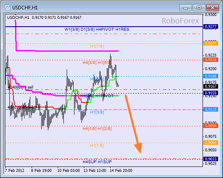223x178 pixels.
Task: Click the USDCHF chart window icon
Action: coord(7,7)
